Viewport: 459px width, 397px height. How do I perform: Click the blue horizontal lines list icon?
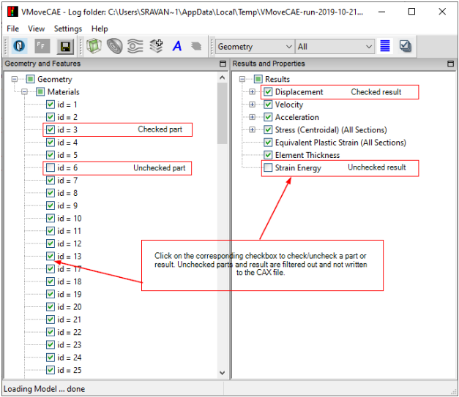(384, 46)
